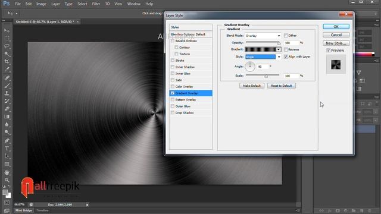The width and height of the screenshot is (381, 214).
Task: Select the Crop tool
Action: coord(7,62)
